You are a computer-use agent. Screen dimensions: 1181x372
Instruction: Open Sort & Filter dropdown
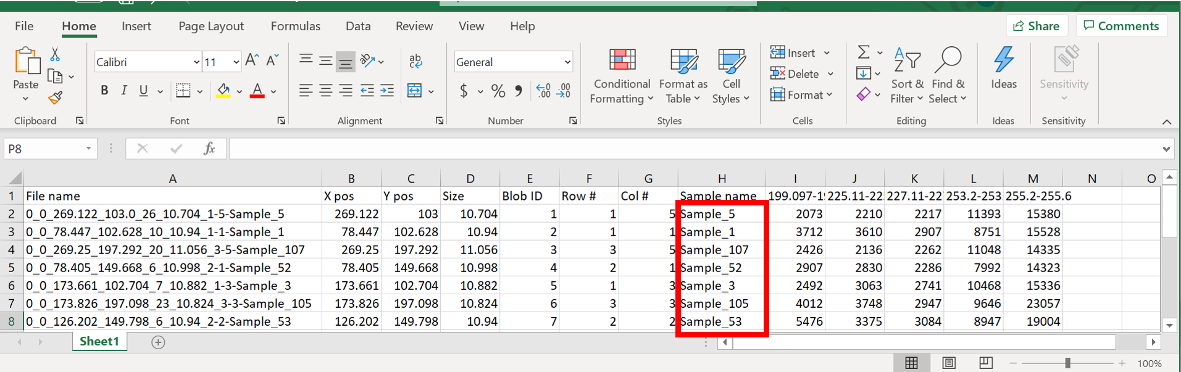click(x=908, y=76)
